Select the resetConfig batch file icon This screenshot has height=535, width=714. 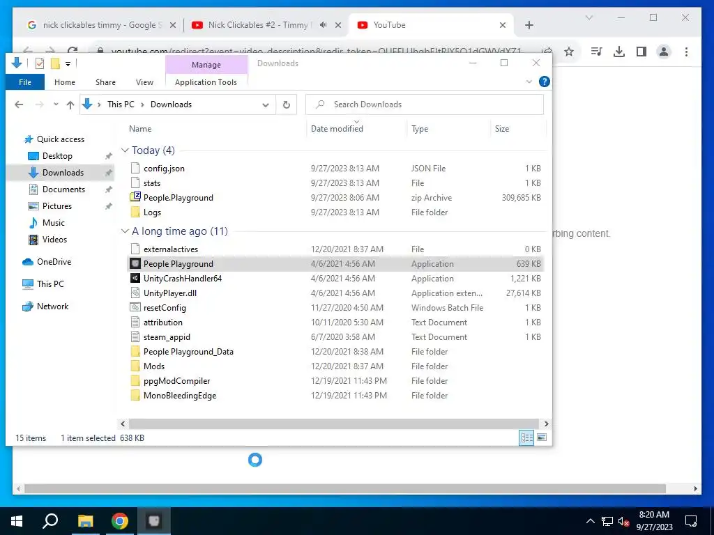[x=135, y=307]
